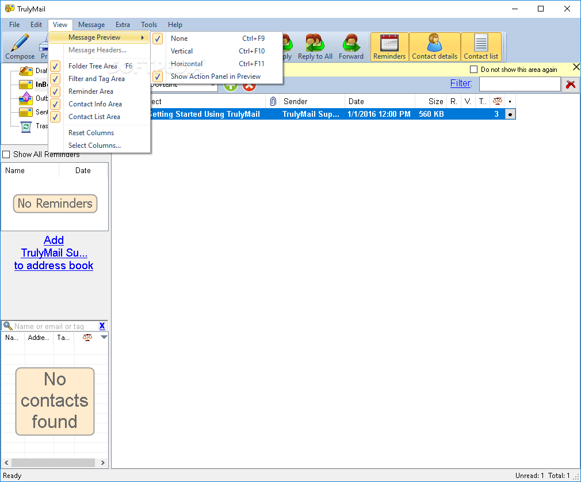
Task: Click the scales column header in message list
Action: click(x=497, y=101)
